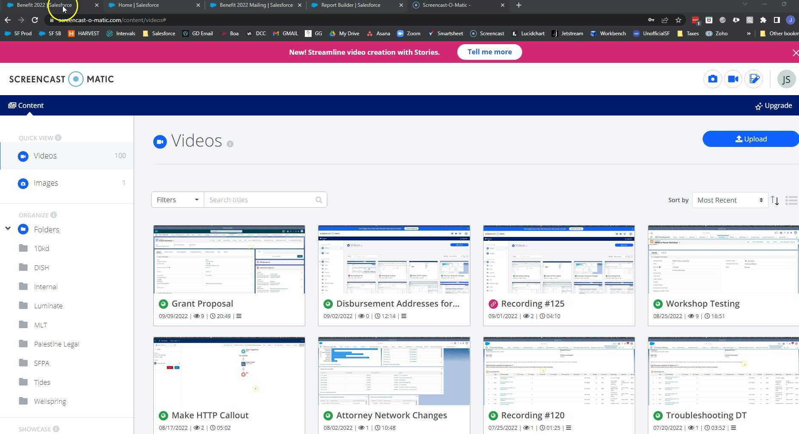Click the screenshot camera icon in header
This screenshot has width=799, height=434.
click(x=712, y=79)
